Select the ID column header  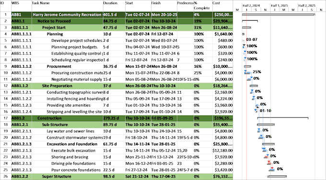click(x=6, y=6)
